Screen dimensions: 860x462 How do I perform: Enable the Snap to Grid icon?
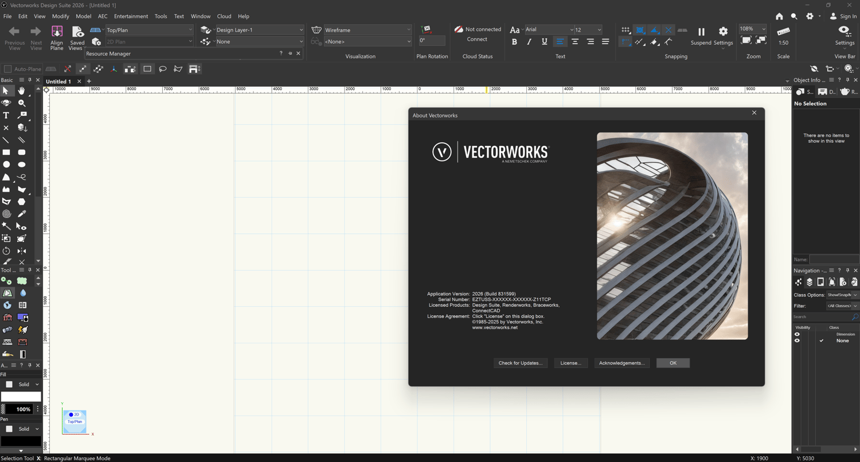[x=626, y=30]
